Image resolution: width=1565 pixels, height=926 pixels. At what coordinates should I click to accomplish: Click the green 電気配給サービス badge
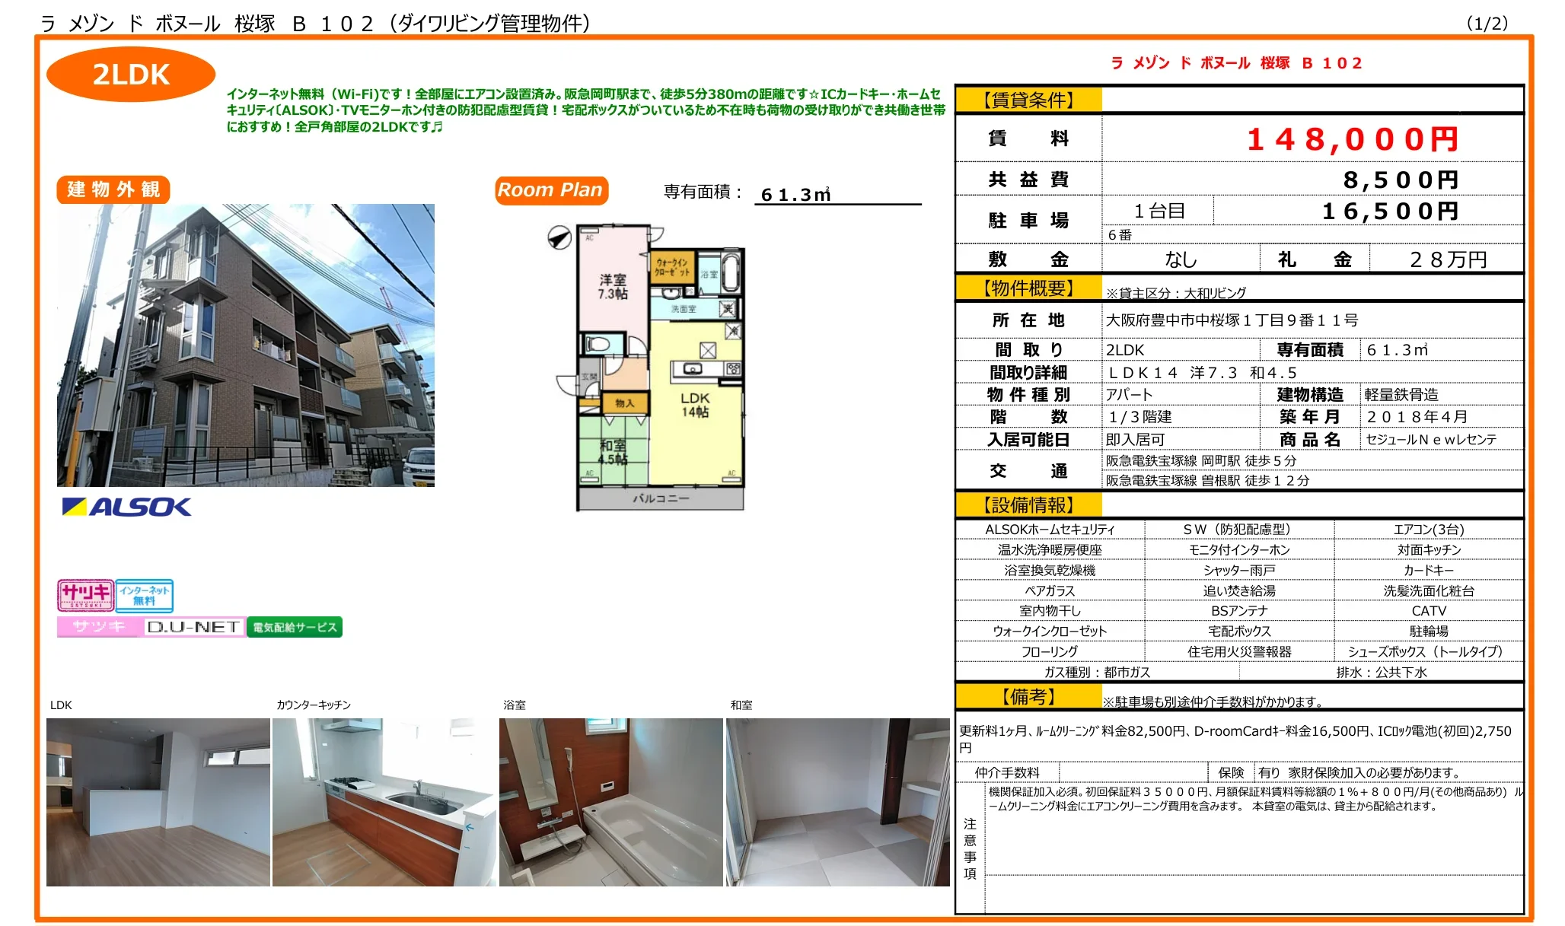[x=295, y=627]
